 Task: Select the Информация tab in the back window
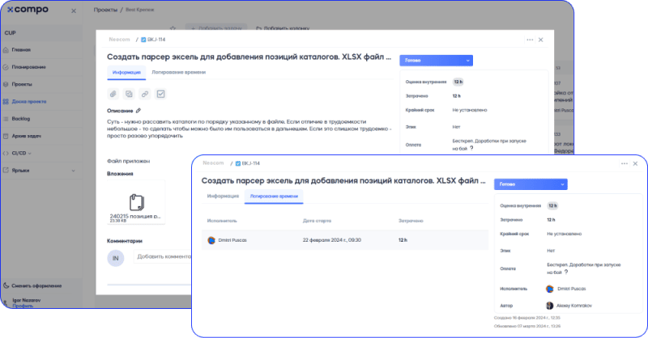point(126,72)
